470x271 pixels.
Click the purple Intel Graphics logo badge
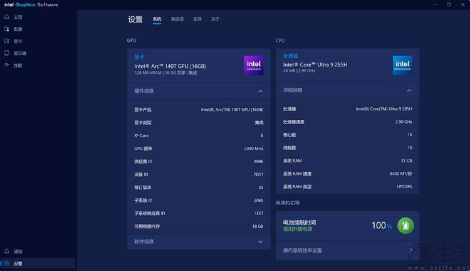254,65
